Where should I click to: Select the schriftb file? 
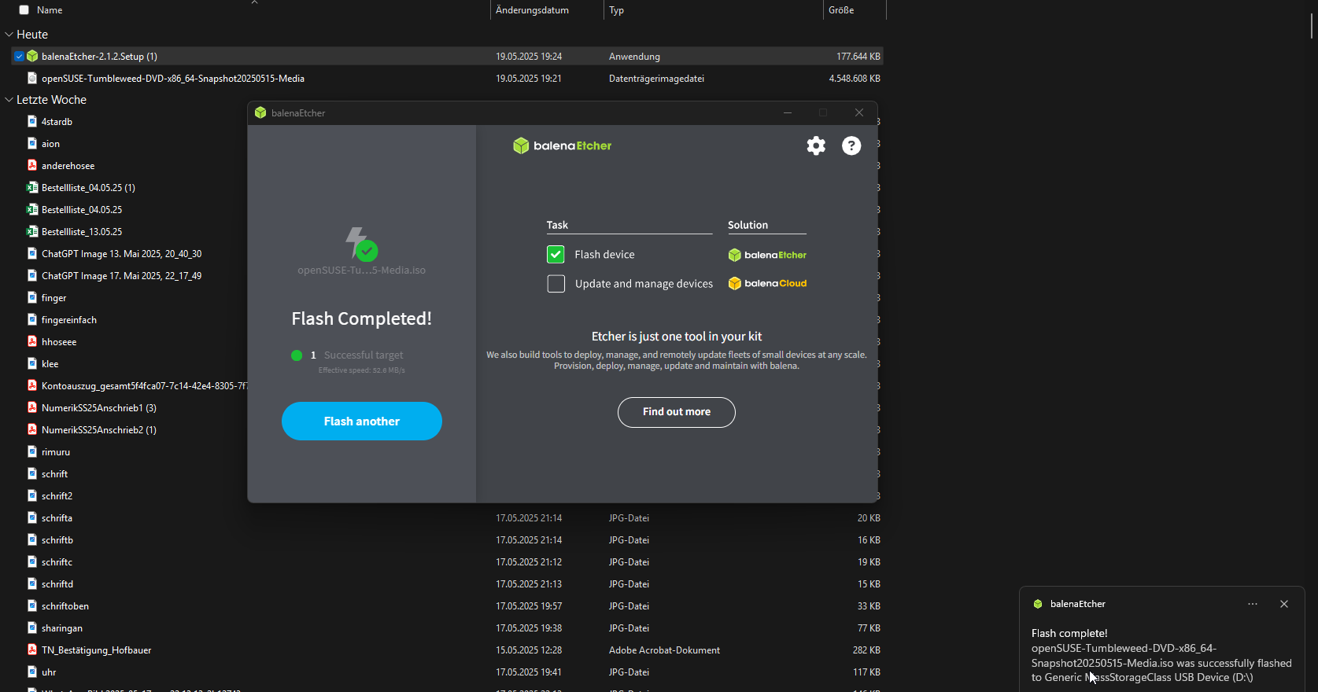click(57, 539)
